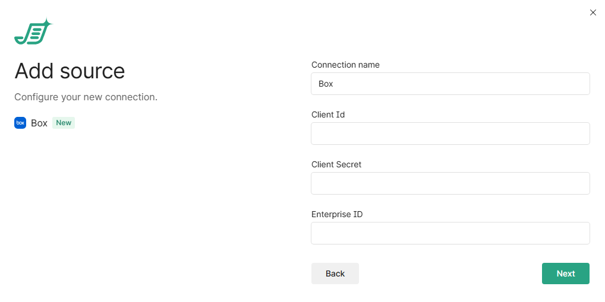Click the Add source heading
Screen dimensions: 605x302
[x=70, y=71]
